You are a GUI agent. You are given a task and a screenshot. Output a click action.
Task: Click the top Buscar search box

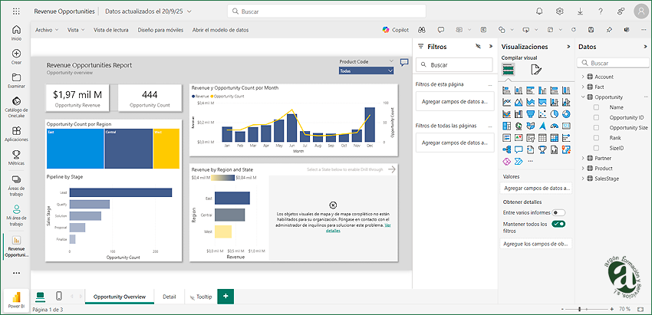[327, 11]
